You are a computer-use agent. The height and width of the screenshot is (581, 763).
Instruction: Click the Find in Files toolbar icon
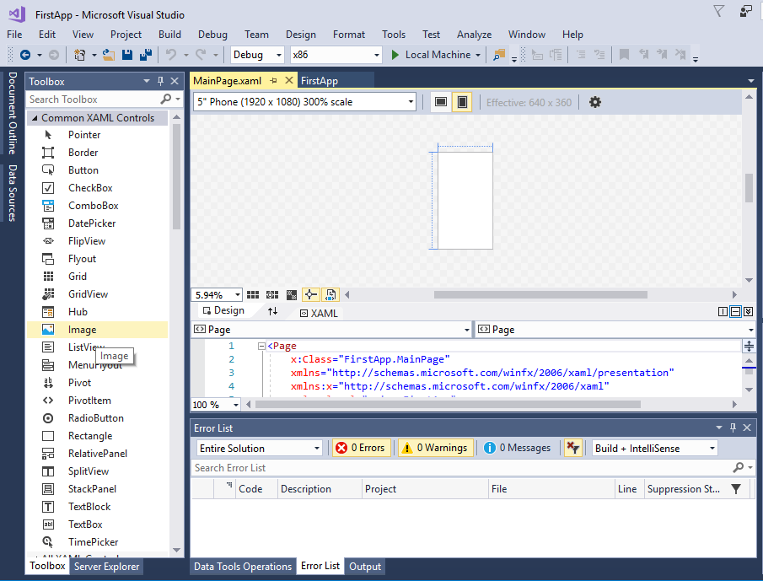click(499, 55)
